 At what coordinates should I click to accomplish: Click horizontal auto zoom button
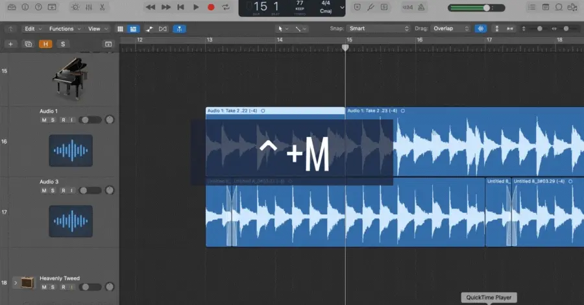click(510, 29)
